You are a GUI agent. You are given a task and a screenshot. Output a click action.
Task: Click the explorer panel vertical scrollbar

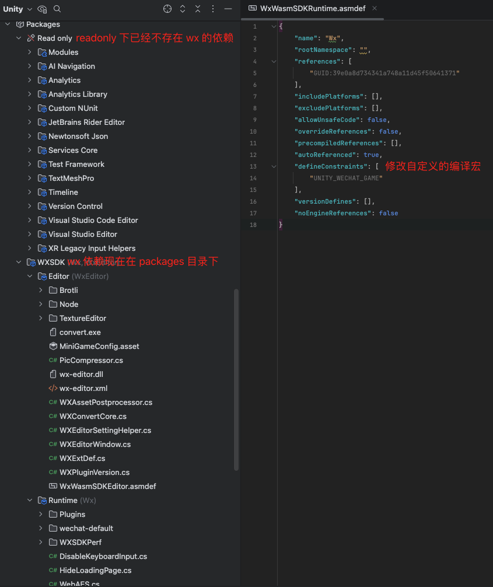236,379
